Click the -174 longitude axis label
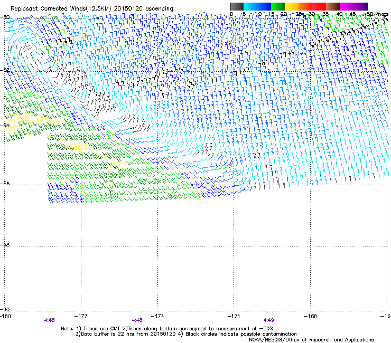This screenshot has width=391, height=343. point(157,316)
